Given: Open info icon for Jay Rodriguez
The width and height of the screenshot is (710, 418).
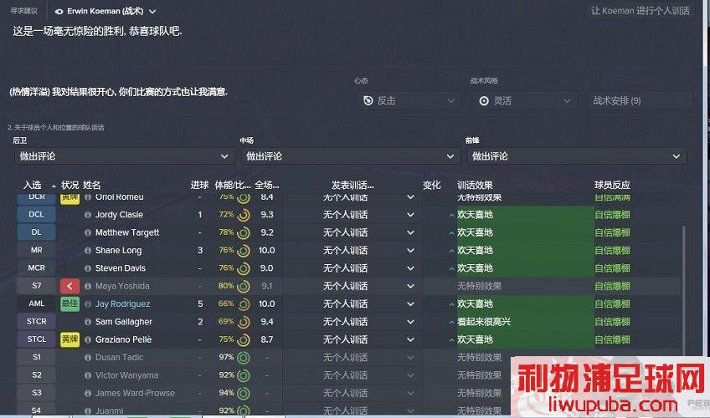Looking at the screenshot, I should pos(88,304).
